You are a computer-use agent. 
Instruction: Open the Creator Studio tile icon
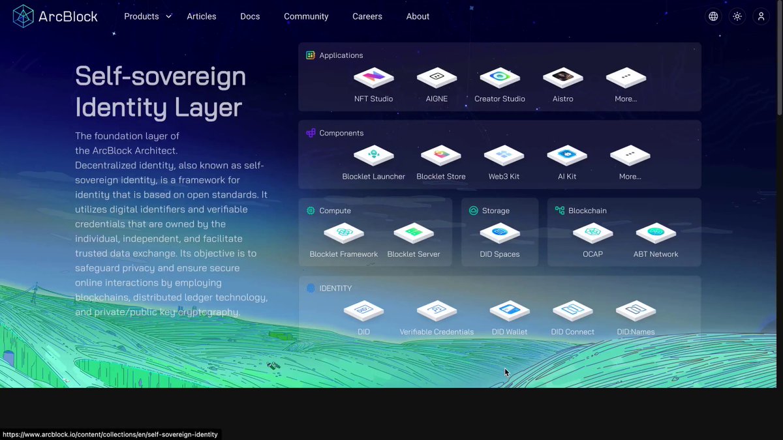pos(500,78)
